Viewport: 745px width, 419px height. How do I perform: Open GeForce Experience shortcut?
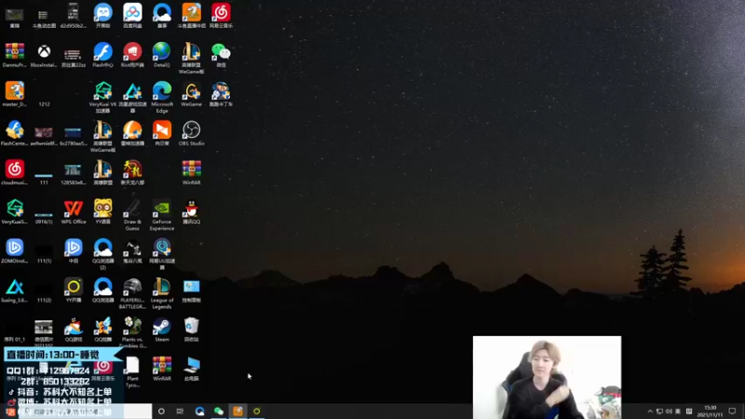[162, 215]
